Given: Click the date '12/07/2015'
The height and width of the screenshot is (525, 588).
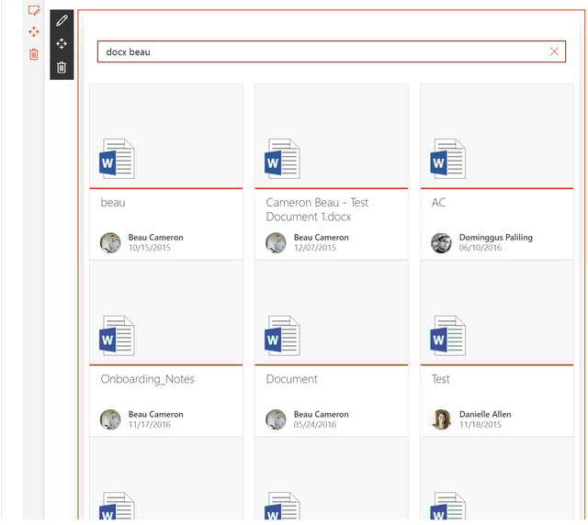Looking at the screenshot, I should pyautogui.click(x=315, y=248).
